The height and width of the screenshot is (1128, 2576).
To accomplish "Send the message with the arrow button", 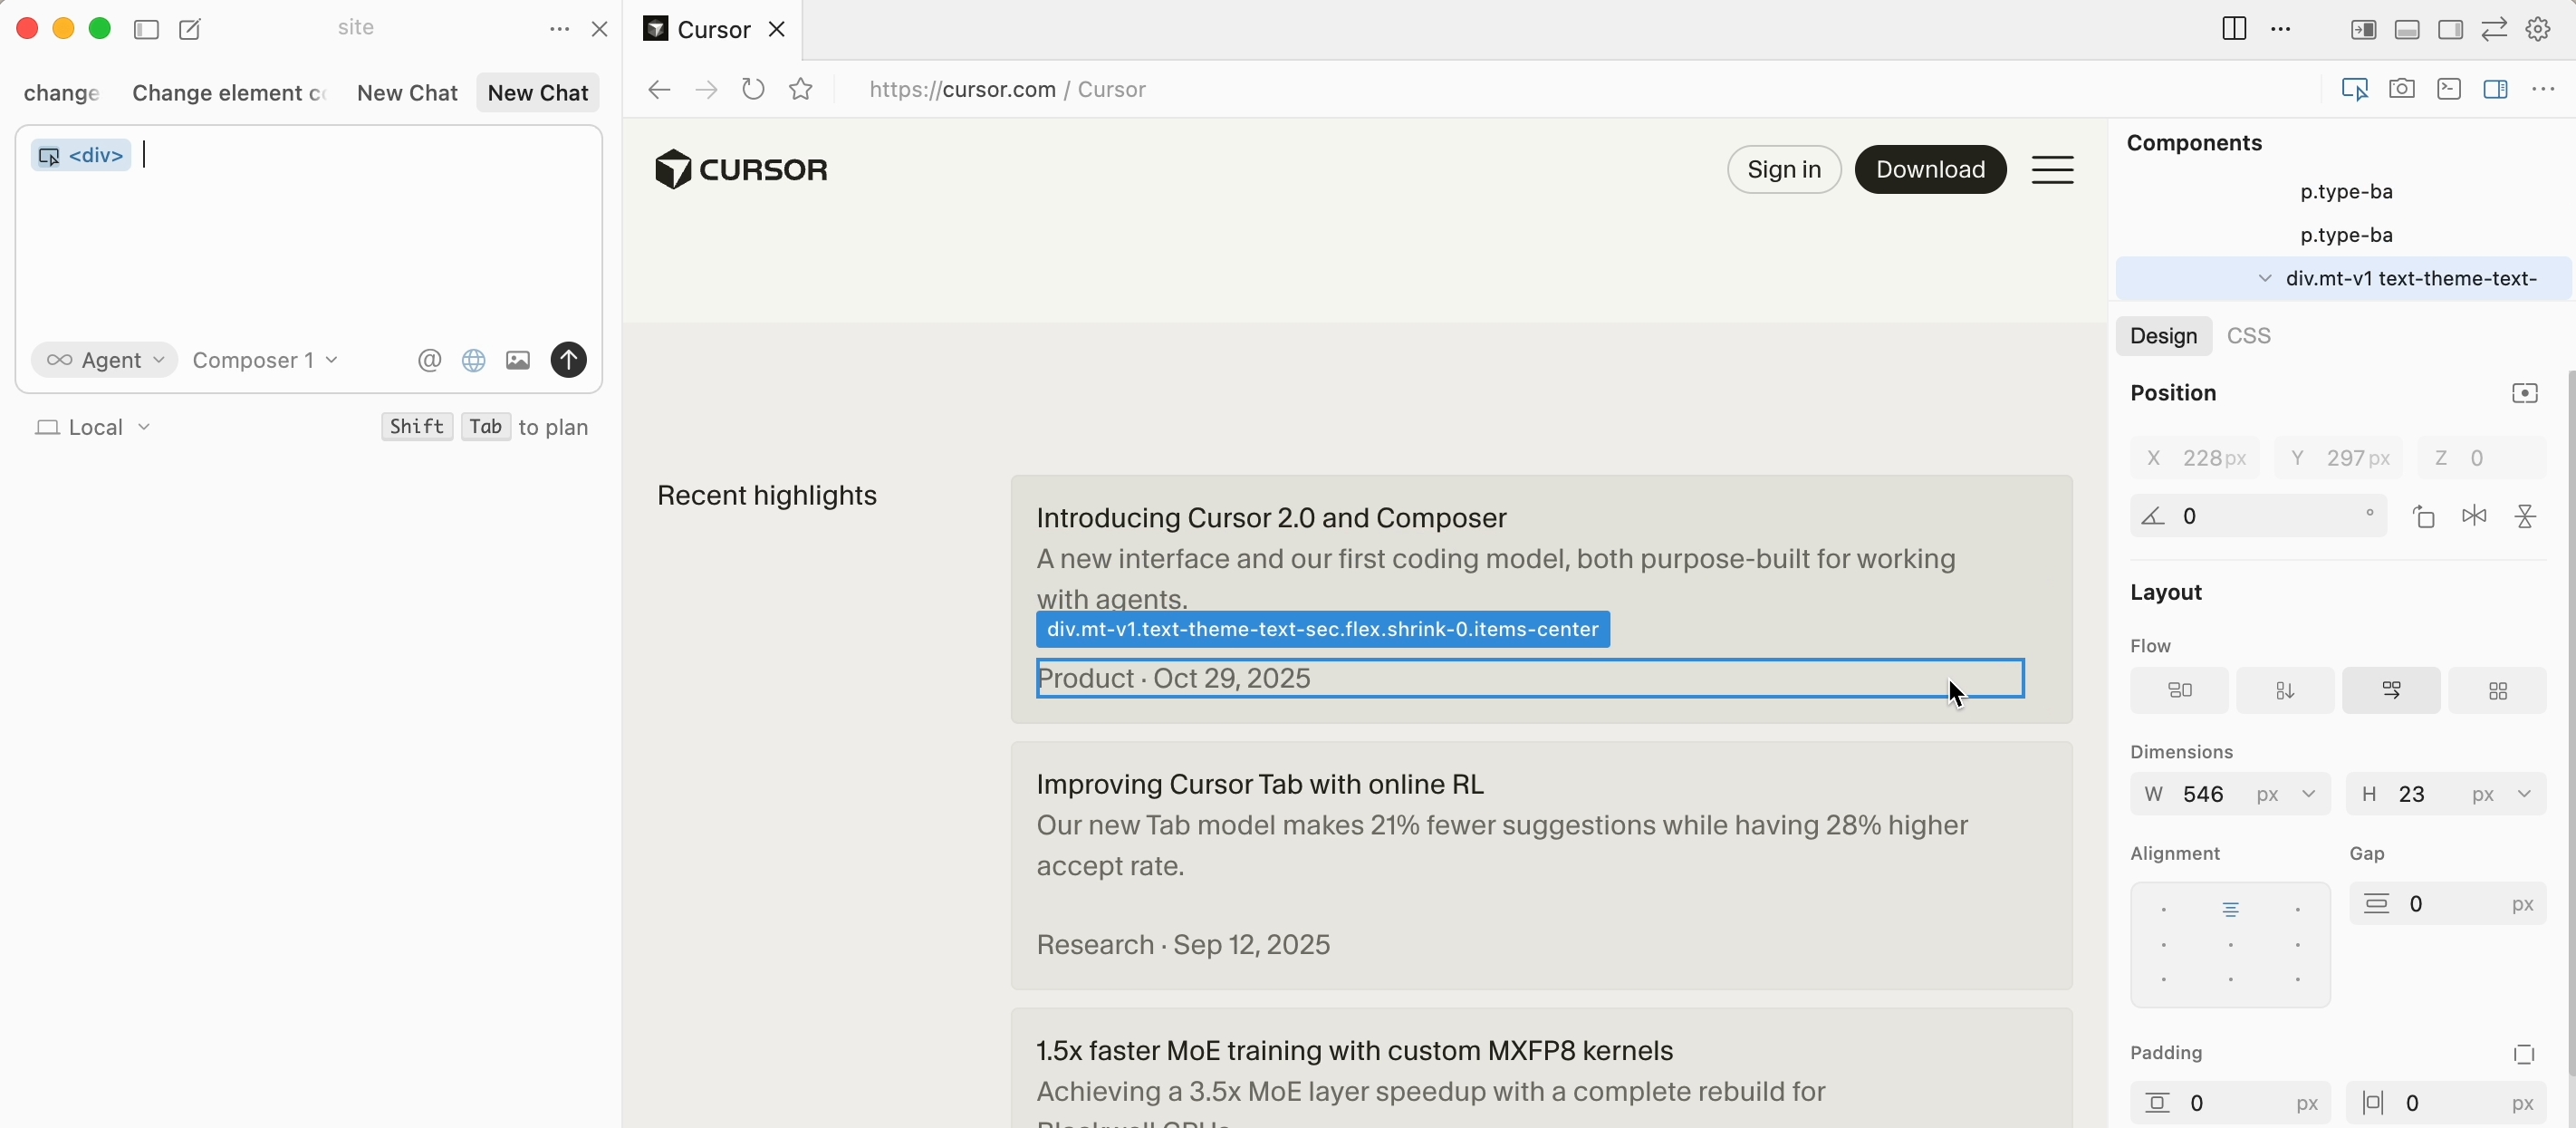I will tap(568, 360).
